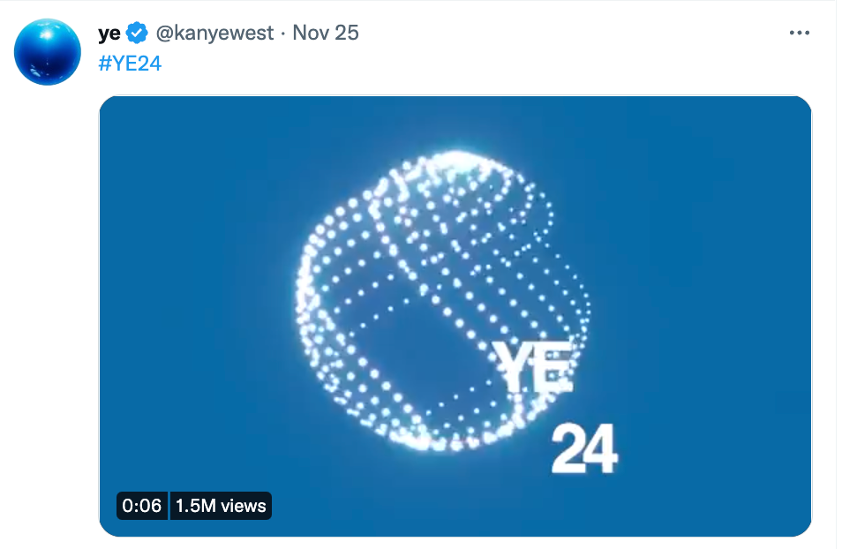Click the Nov 25 timestamp
This screenshot has height=549, width=842.
pyautogui.click(x=326, y=34)
